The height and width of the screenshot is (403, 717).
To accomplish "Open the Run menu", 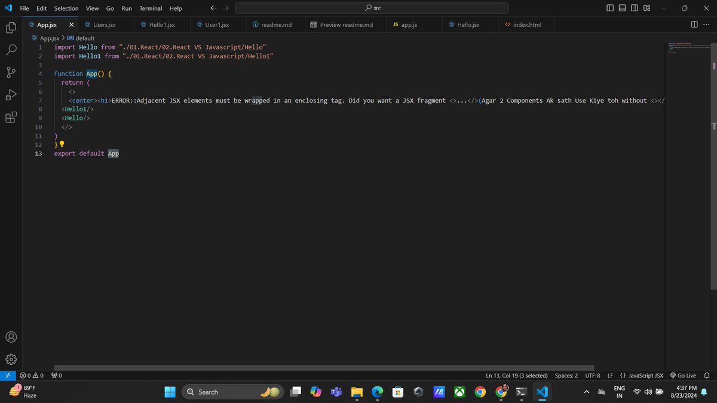I will pyautogui.click(x=127, y=8).
